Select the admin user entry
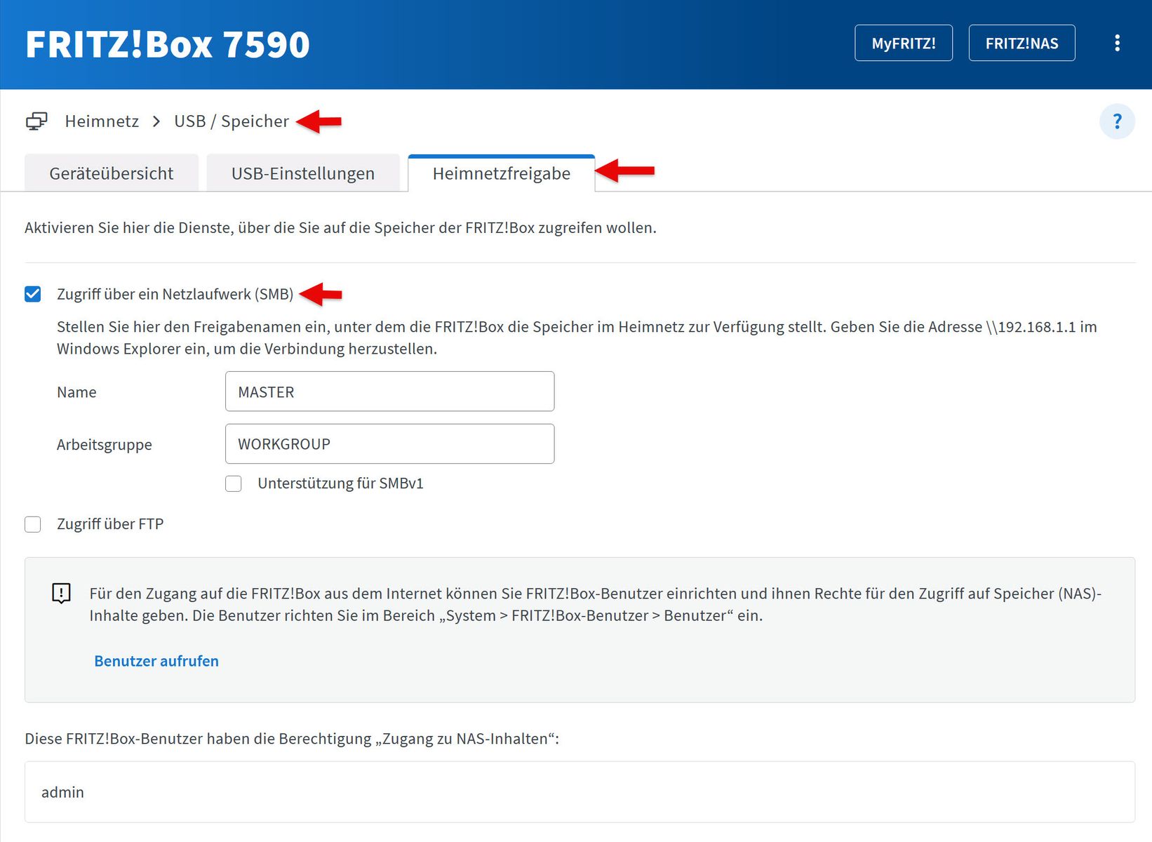This screenshot has width=1152, height=842. (x=580, y=792)
